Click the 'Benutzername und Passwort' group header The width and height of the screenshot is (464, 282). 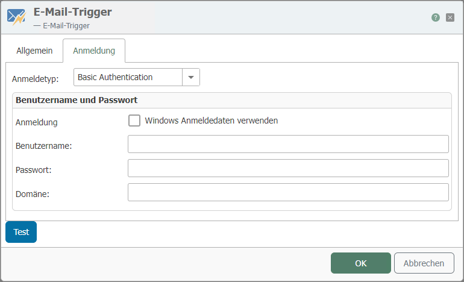point(77,100)
